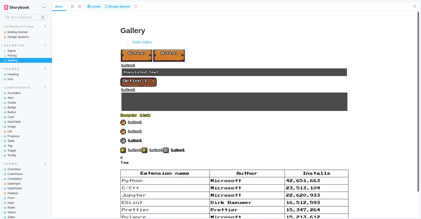The height and width of the screenshot is (219, 421).
Task: Expand the Image component
Action: point(12,126)
